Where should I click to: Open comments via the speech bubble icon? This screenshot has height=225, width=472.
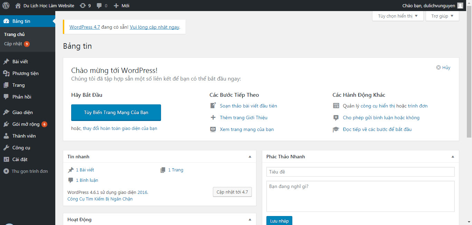pyautogui.click(x=99, y=5)
